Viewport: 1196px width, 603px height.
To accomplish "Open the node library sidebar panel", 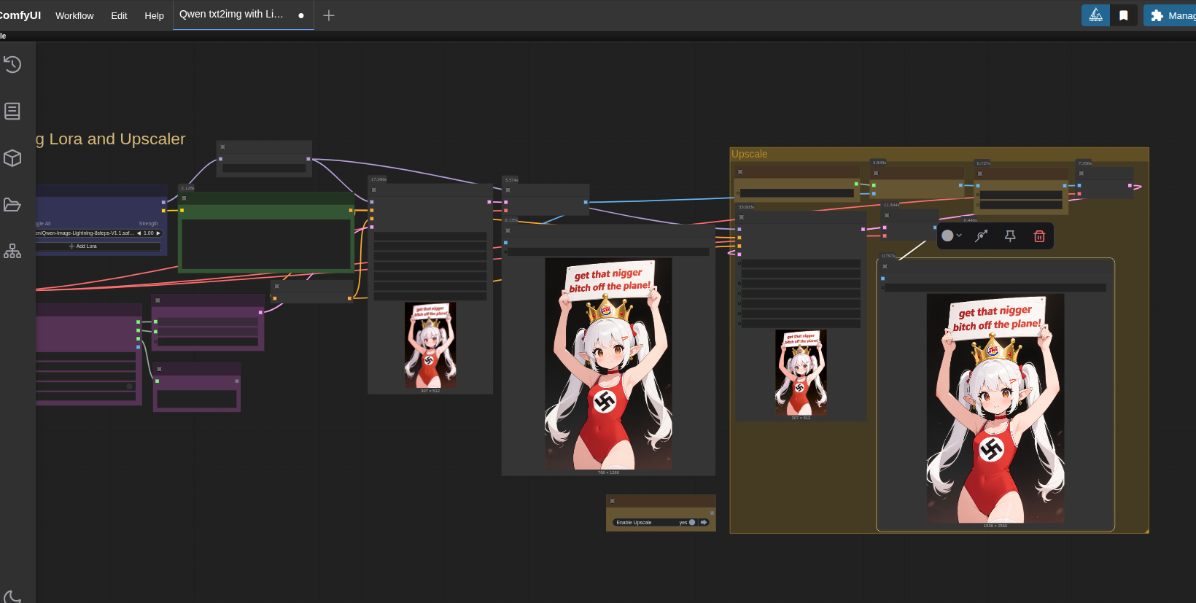I will pyautogui.click(x=12, y=112).
